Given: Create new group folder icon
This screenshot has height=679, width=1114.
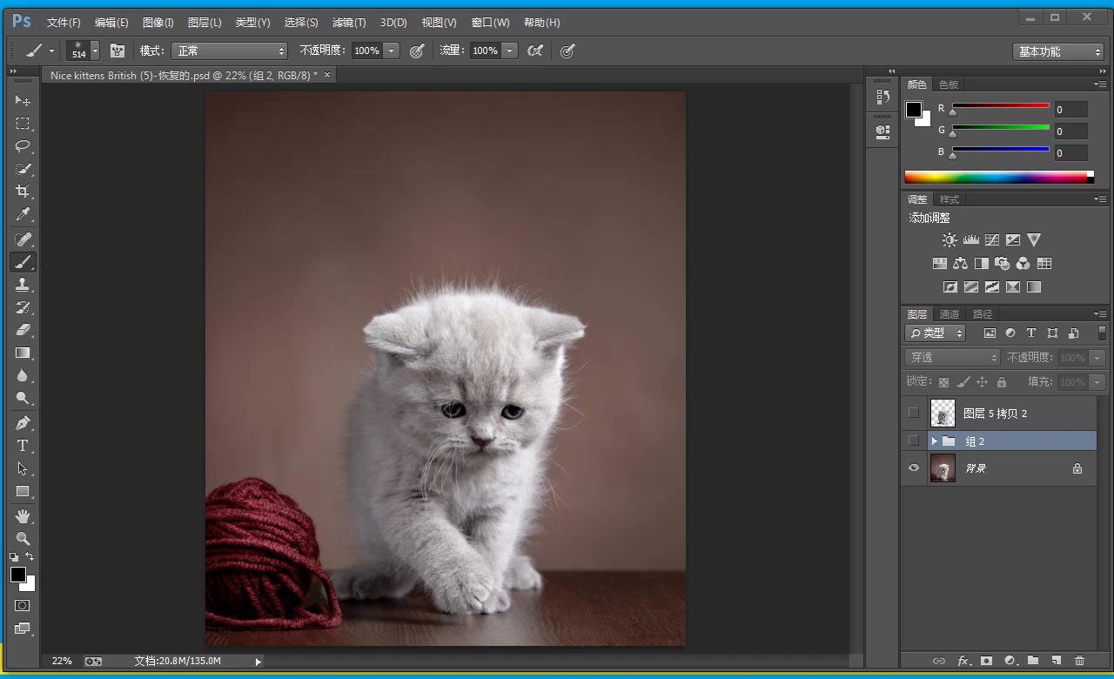Looking at the screenshot, I should pyautogui.click(x=1032, y=662).
